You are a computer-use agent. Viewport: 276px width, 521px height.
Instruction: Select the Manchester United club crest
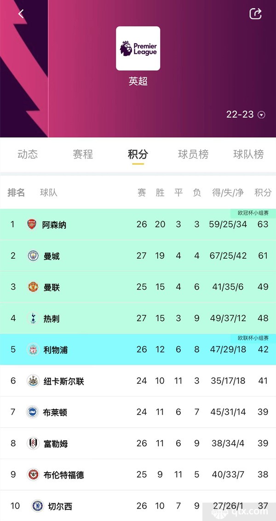pos(33,287)
